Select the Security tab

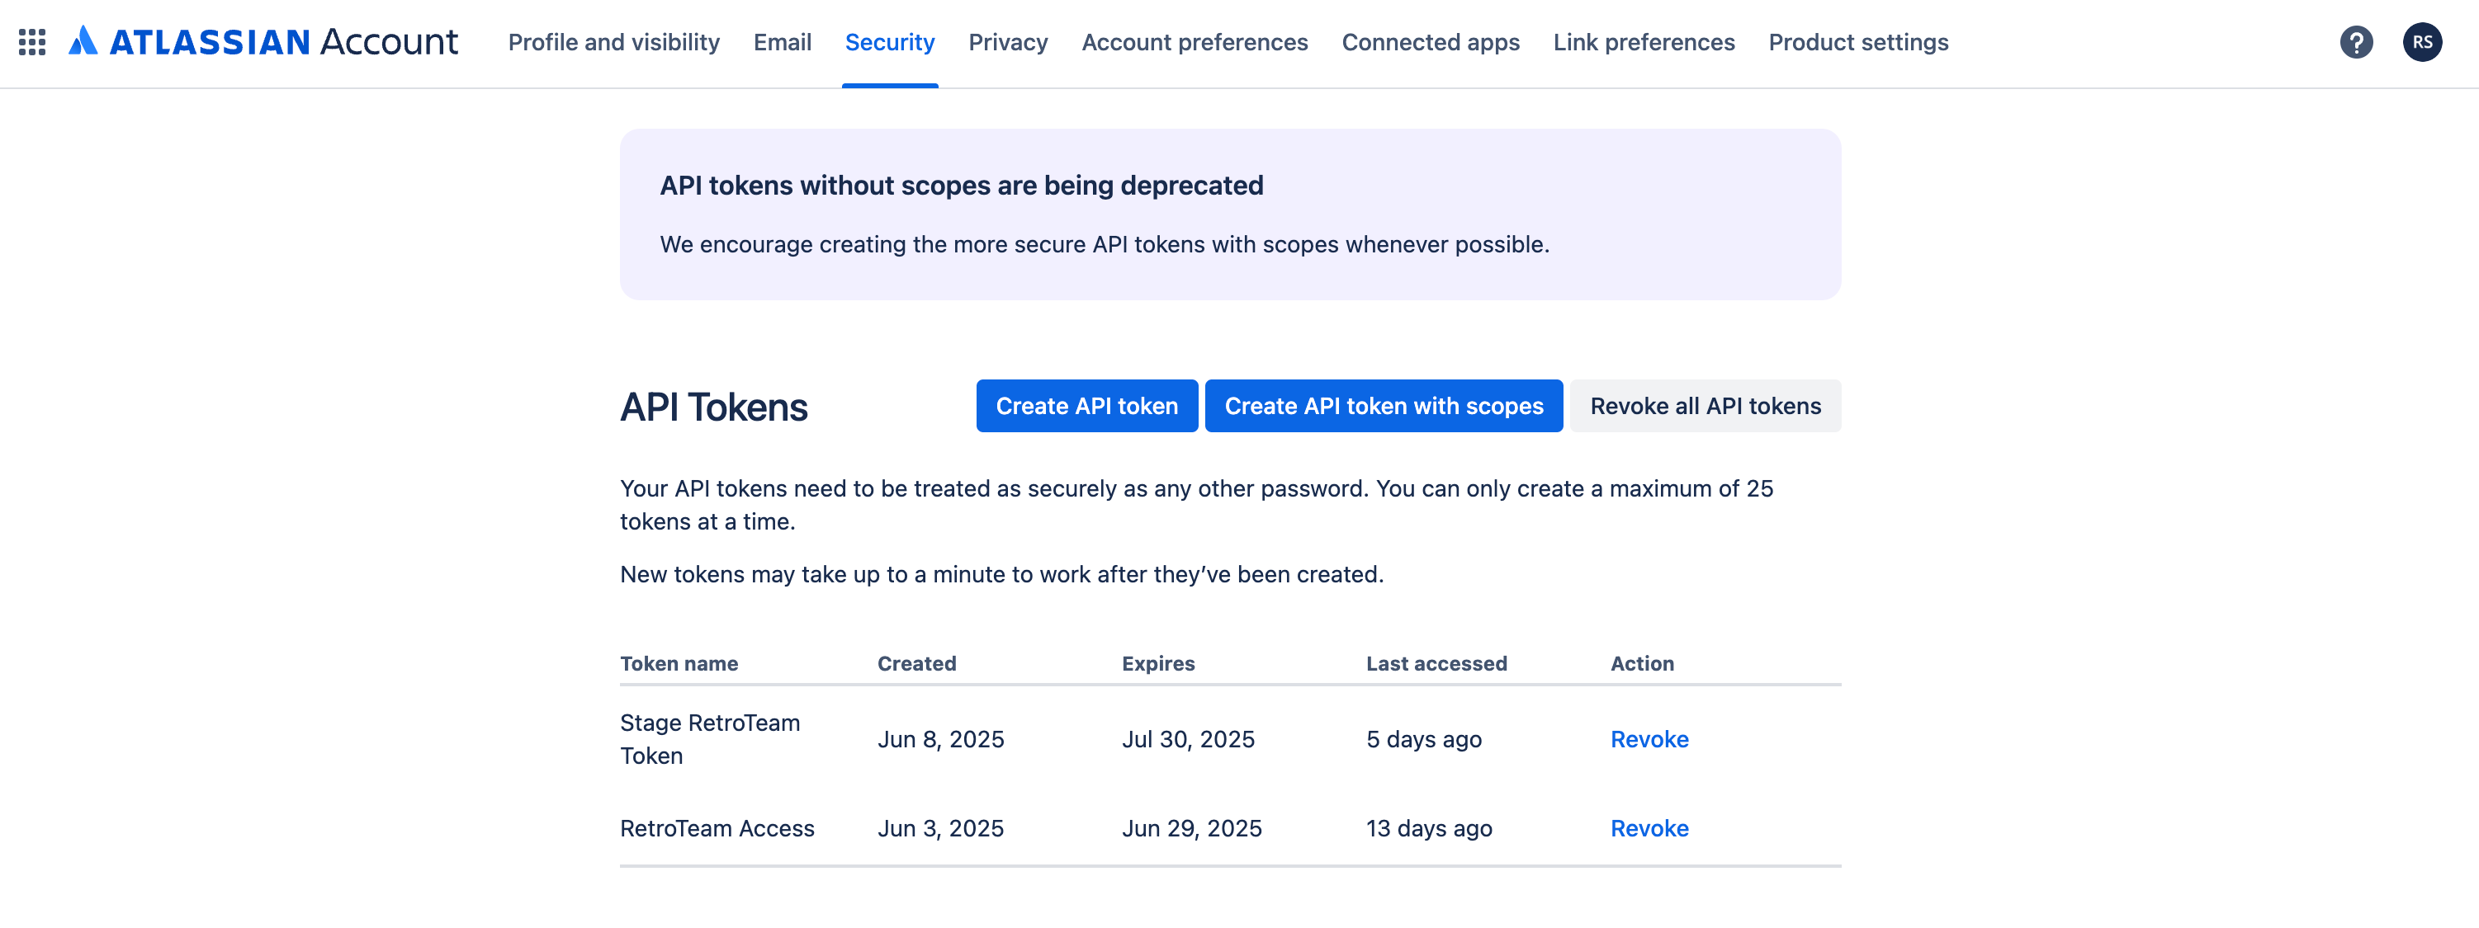pyautogui.click(x=889, y=42)
